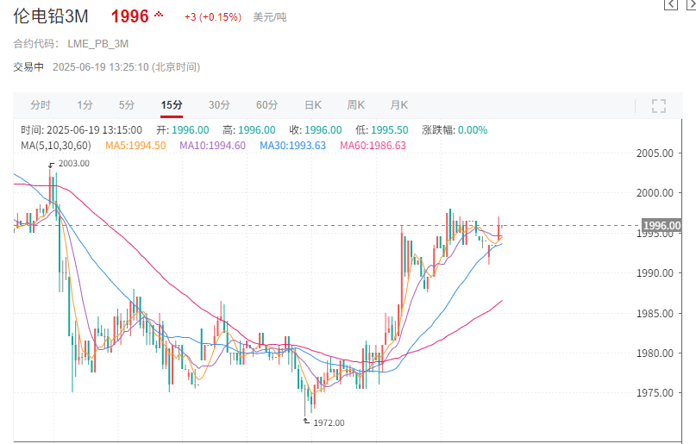Click the 2003.00 high point marker
Screen dimensions: 696x444
72,163
